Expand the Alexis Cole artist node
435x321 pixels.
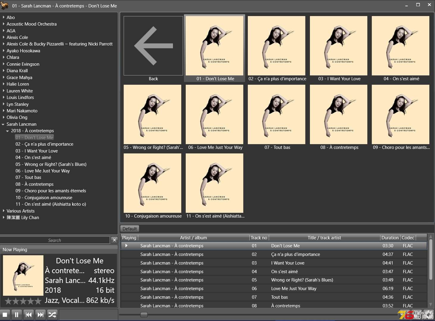[x=3, y=37]
